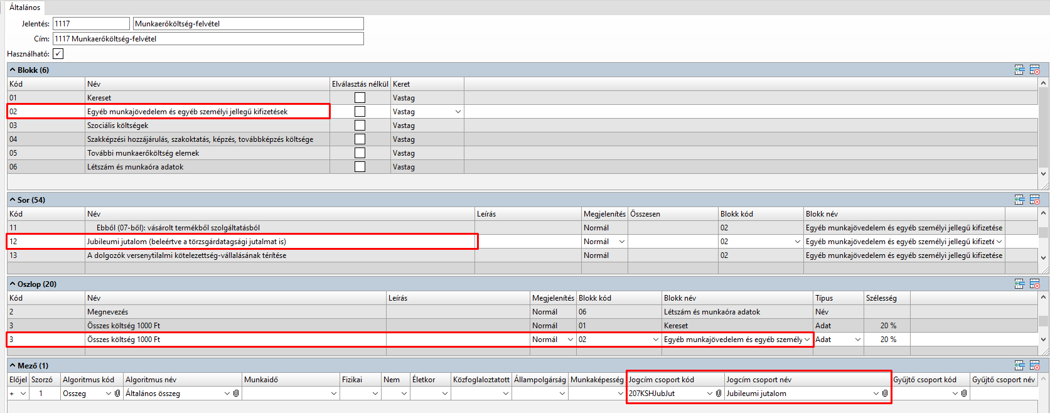Screen dimensions: 1050x413
Task: Uncheck the Használható checkbox
Action: click(x=58, y=54)
